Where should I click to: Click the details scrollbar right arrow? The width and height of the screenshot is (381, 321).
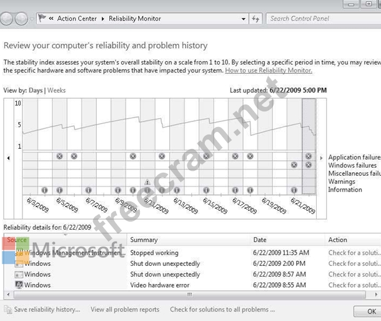[376, 295]
